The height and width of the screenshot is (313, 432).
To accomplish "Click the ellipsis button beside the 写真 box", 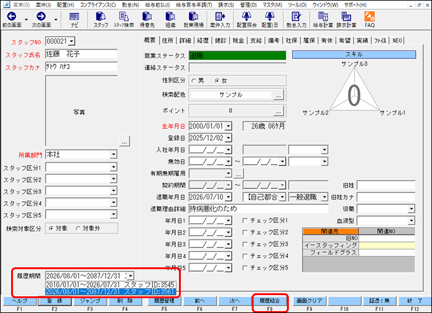I will click(x=125, y=141).
